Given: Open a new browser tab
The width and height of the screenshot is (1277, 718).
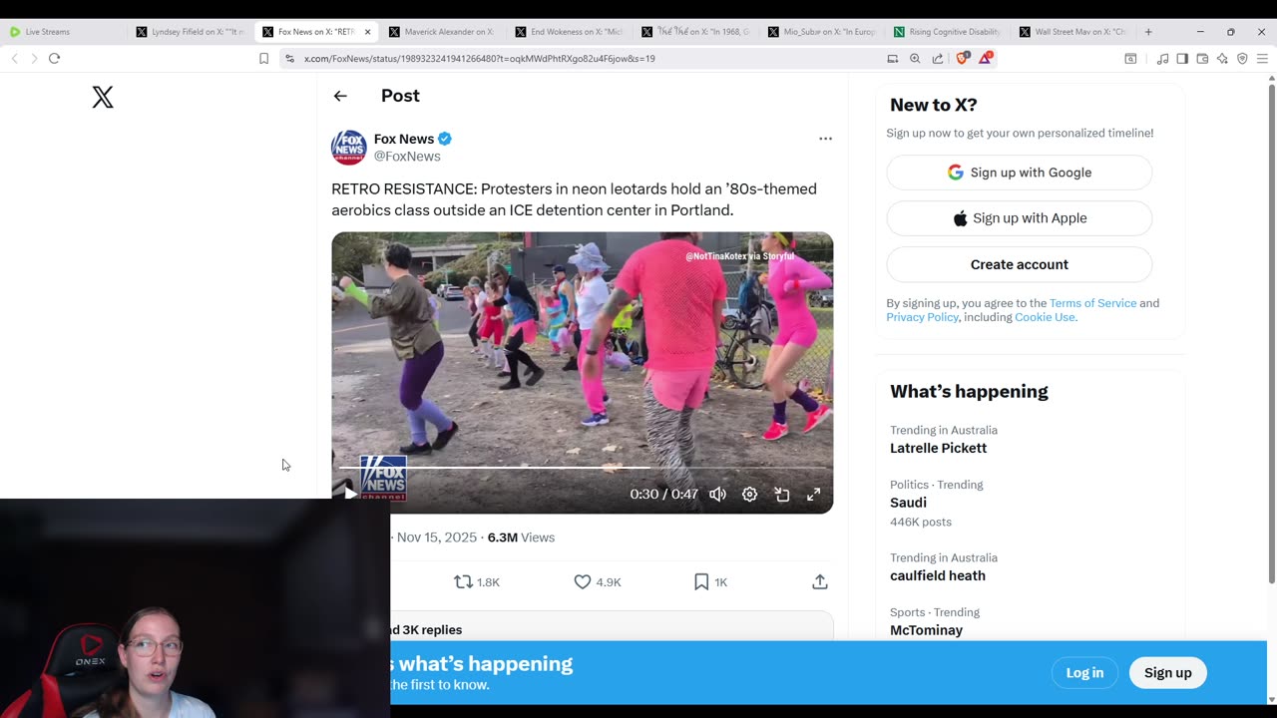Looking at the screenshot, I should coord(1148,32).
